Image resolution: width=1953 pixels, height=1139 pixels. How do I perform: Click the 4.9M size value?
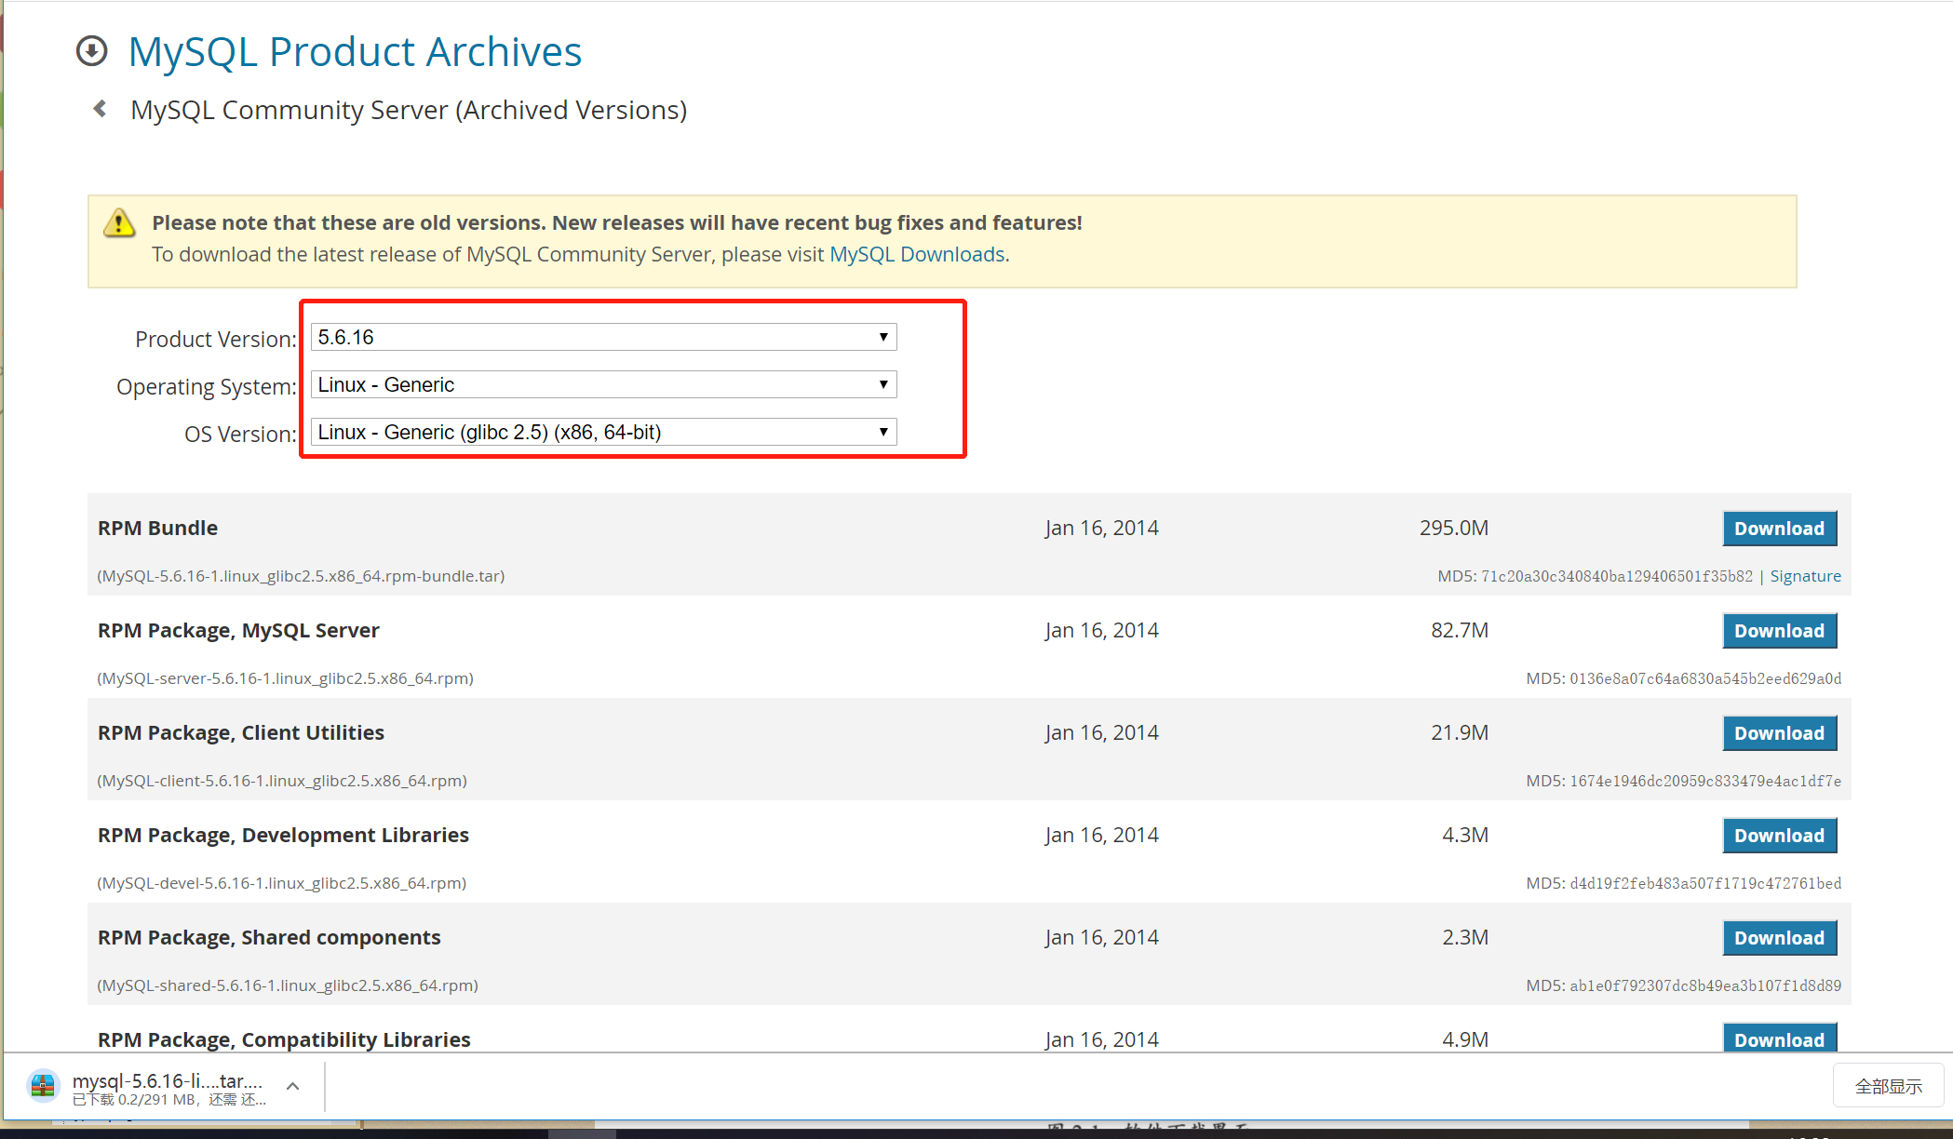coord(1464,1039)
